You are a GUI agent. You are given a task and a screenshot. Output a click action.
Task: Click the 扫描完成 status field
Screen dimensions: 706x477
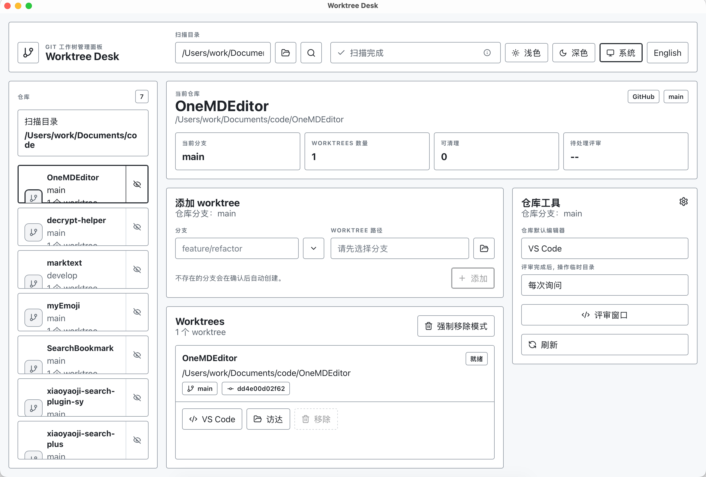click(415, 53)
